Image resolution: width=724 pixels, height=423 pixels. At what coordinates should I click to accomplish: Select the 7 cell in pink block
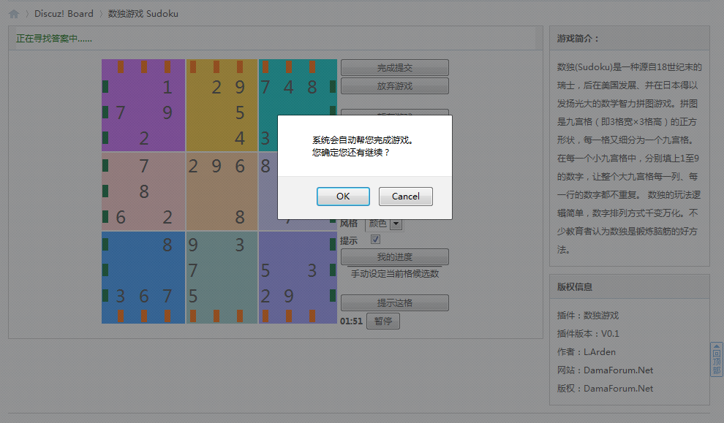pos(144,166)
